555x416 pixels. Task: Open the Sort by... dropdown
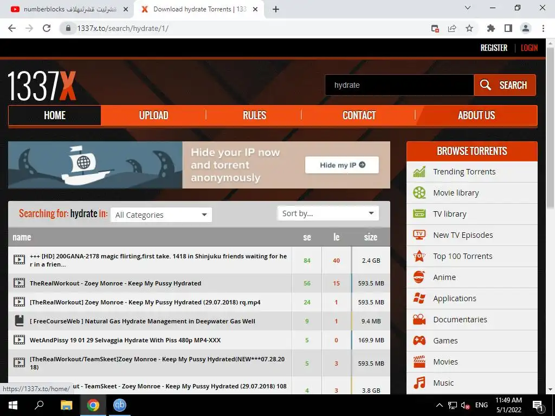328,213
